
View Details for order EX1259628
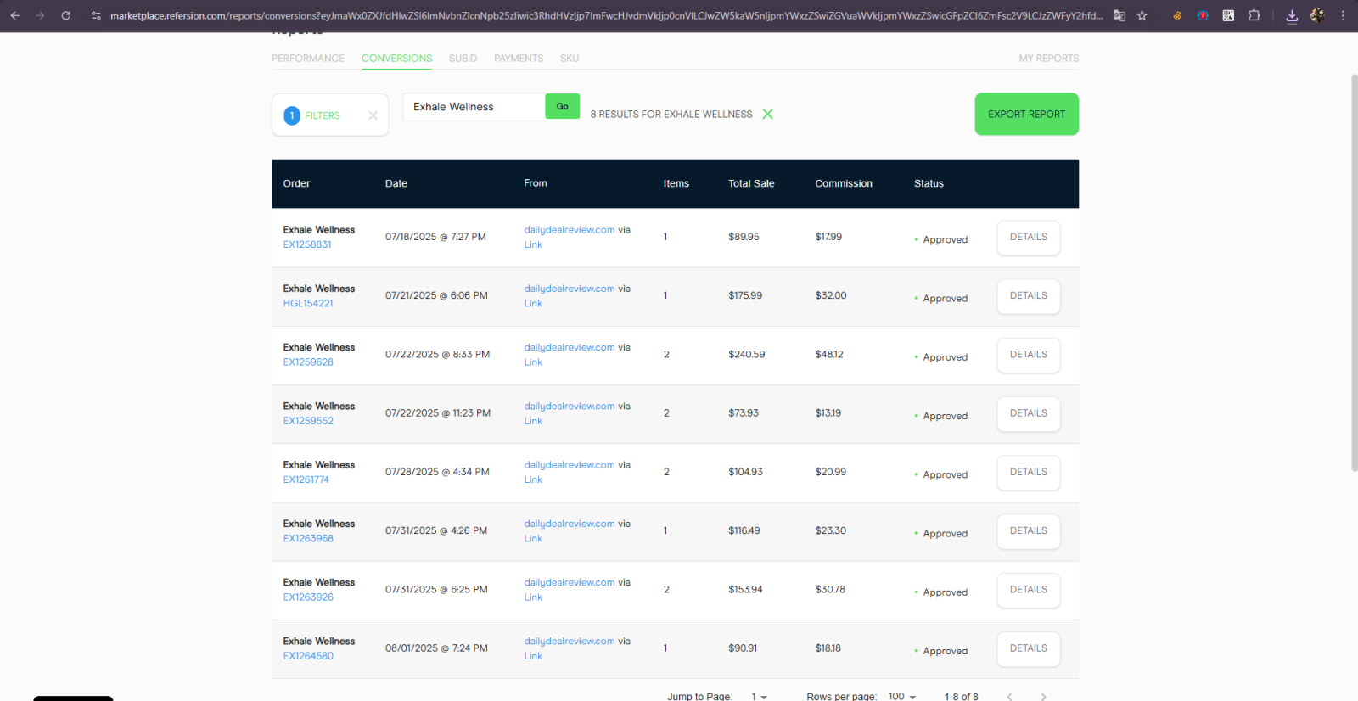(x=1029, y=355)
